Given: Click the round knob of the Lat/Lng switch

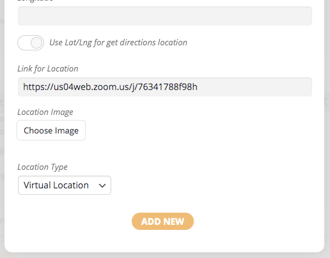Looking at the screenshot, I should [x=36, y=43].
